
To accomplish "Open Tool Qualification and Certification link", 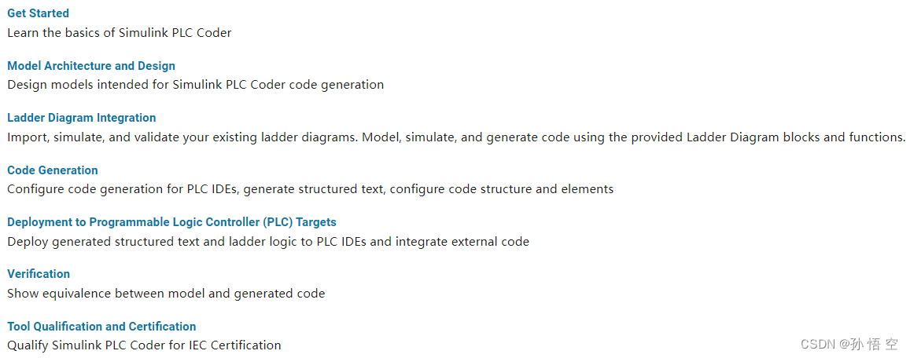I will 101,326.
